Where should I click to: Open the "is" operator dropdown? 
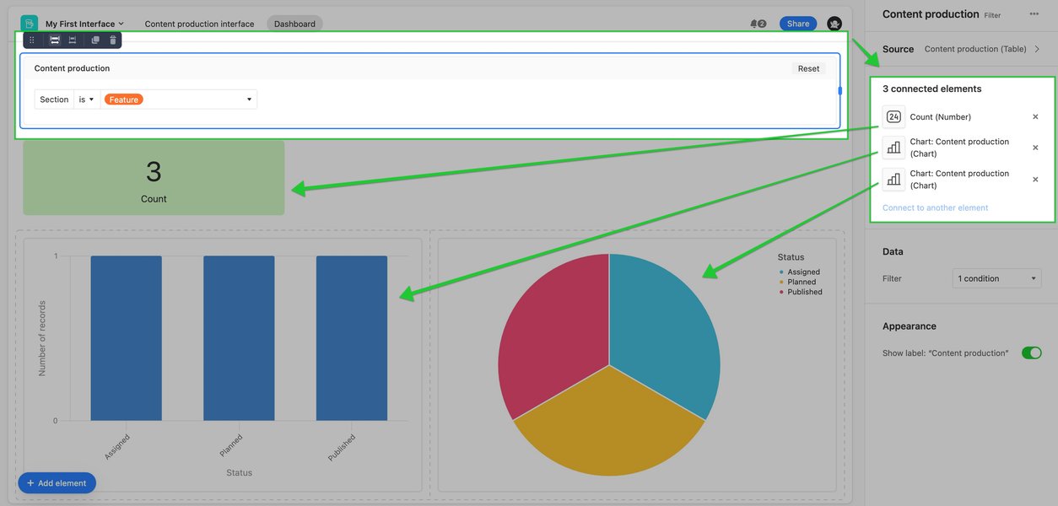tap(87, 100)
